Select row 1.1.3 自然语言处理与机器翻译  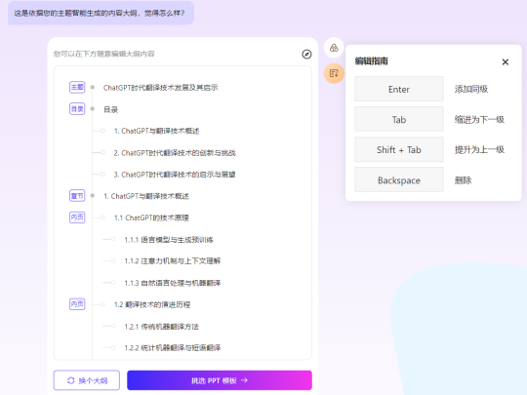pos(173,283)
